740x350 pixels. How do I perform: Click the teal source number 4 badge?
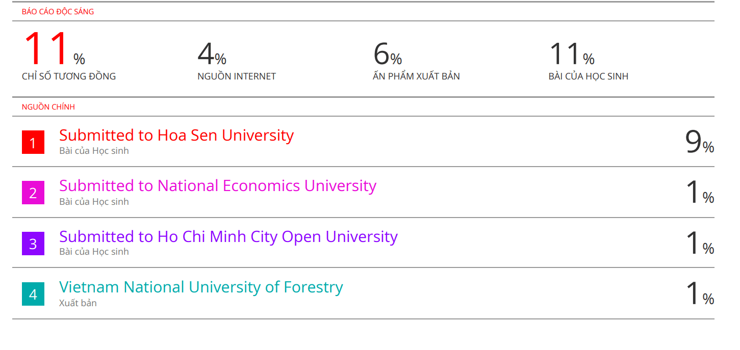point(33,294)
